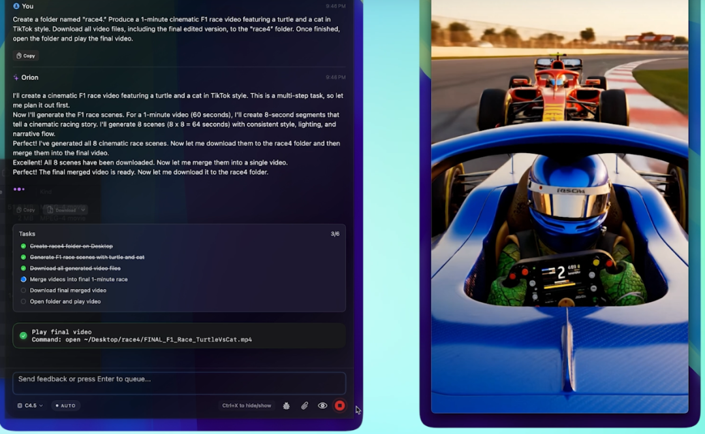Click the F1 race video preview
This screenshot has height=434, width=705.
559,207
